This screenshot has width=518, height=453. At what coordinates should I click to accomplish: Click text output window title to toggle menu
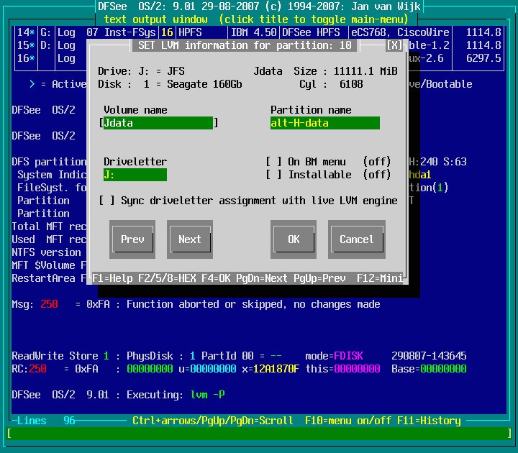pos(259,19)
